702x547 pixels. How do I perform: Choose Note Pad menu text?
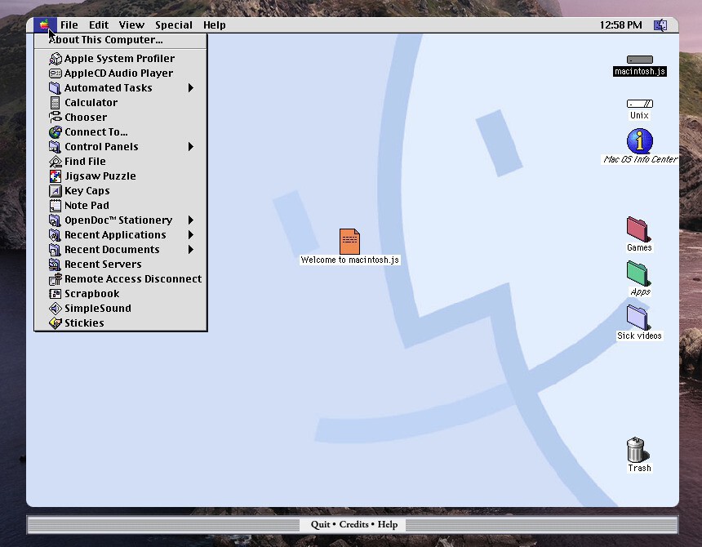click(87, 206)
